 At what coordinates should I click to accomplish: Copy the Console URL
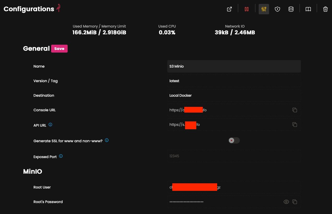(x=295, y=110)
